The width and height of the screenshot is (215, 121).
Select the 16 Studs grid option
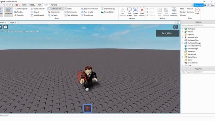coord(151,15)
